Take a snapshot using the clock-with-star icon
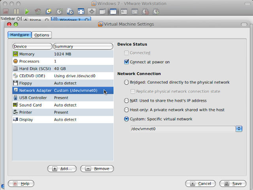Image resolution: width=253 pixels, height=190 pixels. 49,11
